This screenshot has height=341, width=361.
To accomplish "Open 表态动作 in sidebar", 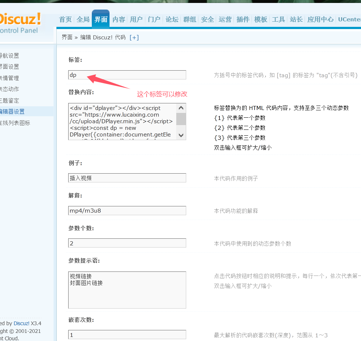I will click(9, 89).
